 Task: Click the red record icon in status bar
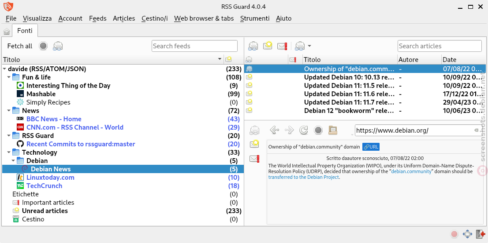pyautogui.click(x=454, y=234)
